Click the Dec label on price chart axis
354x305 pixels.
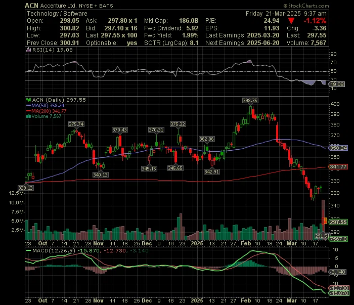[147, 244]
